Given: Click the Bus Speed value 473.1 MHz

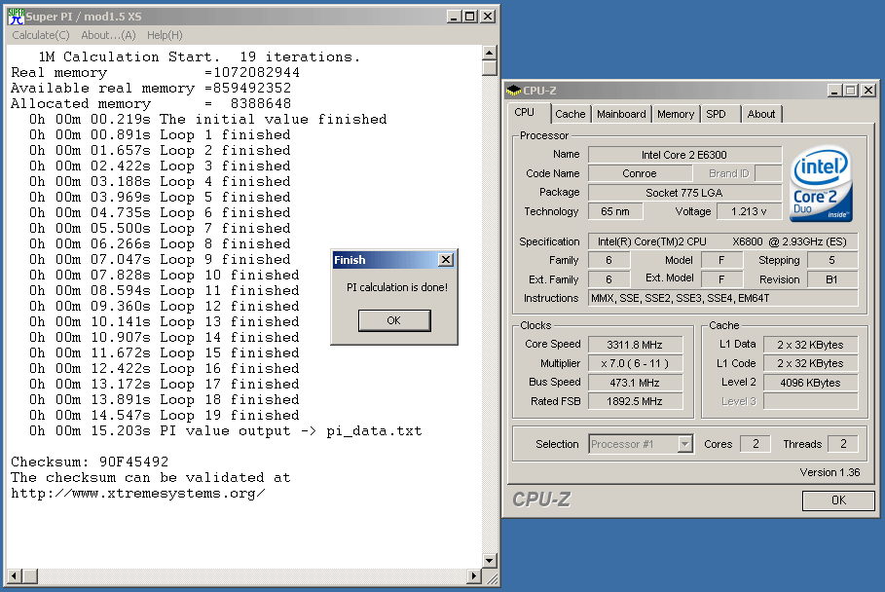Looking at the screenshot, I should click(x=635, y=383).
